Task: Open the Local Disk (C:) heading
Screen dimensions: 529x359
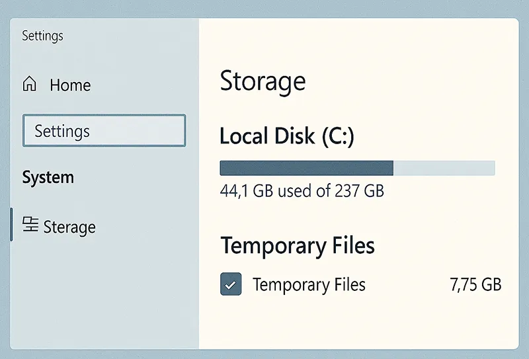Action: click(x=287, y=136)
